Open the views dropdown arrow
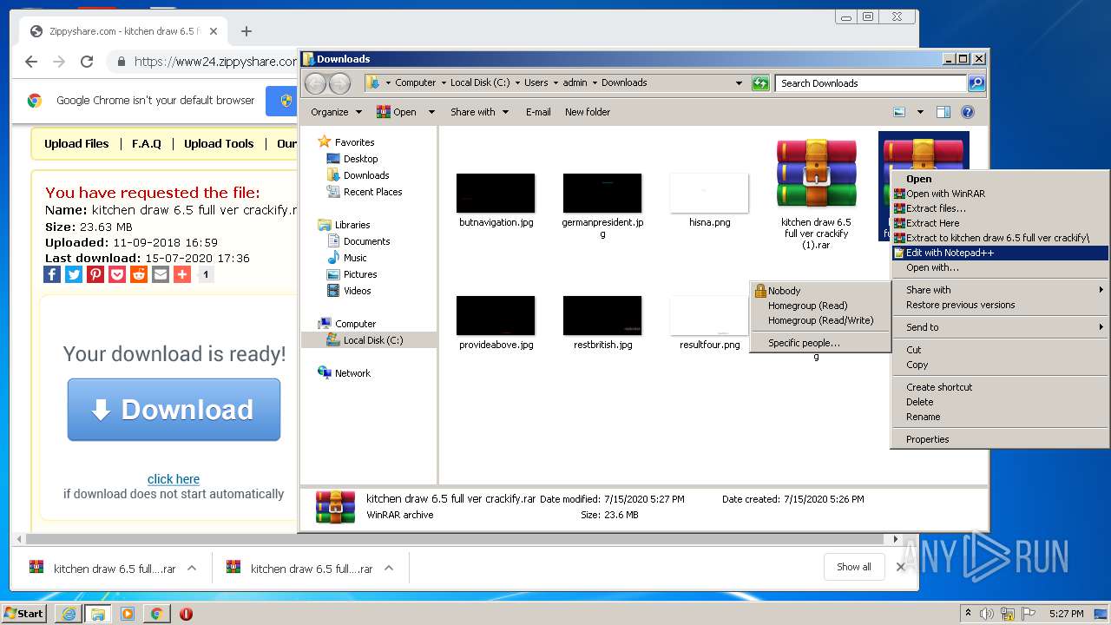This screenshot has height=625, width=1111. pos(920,112)
